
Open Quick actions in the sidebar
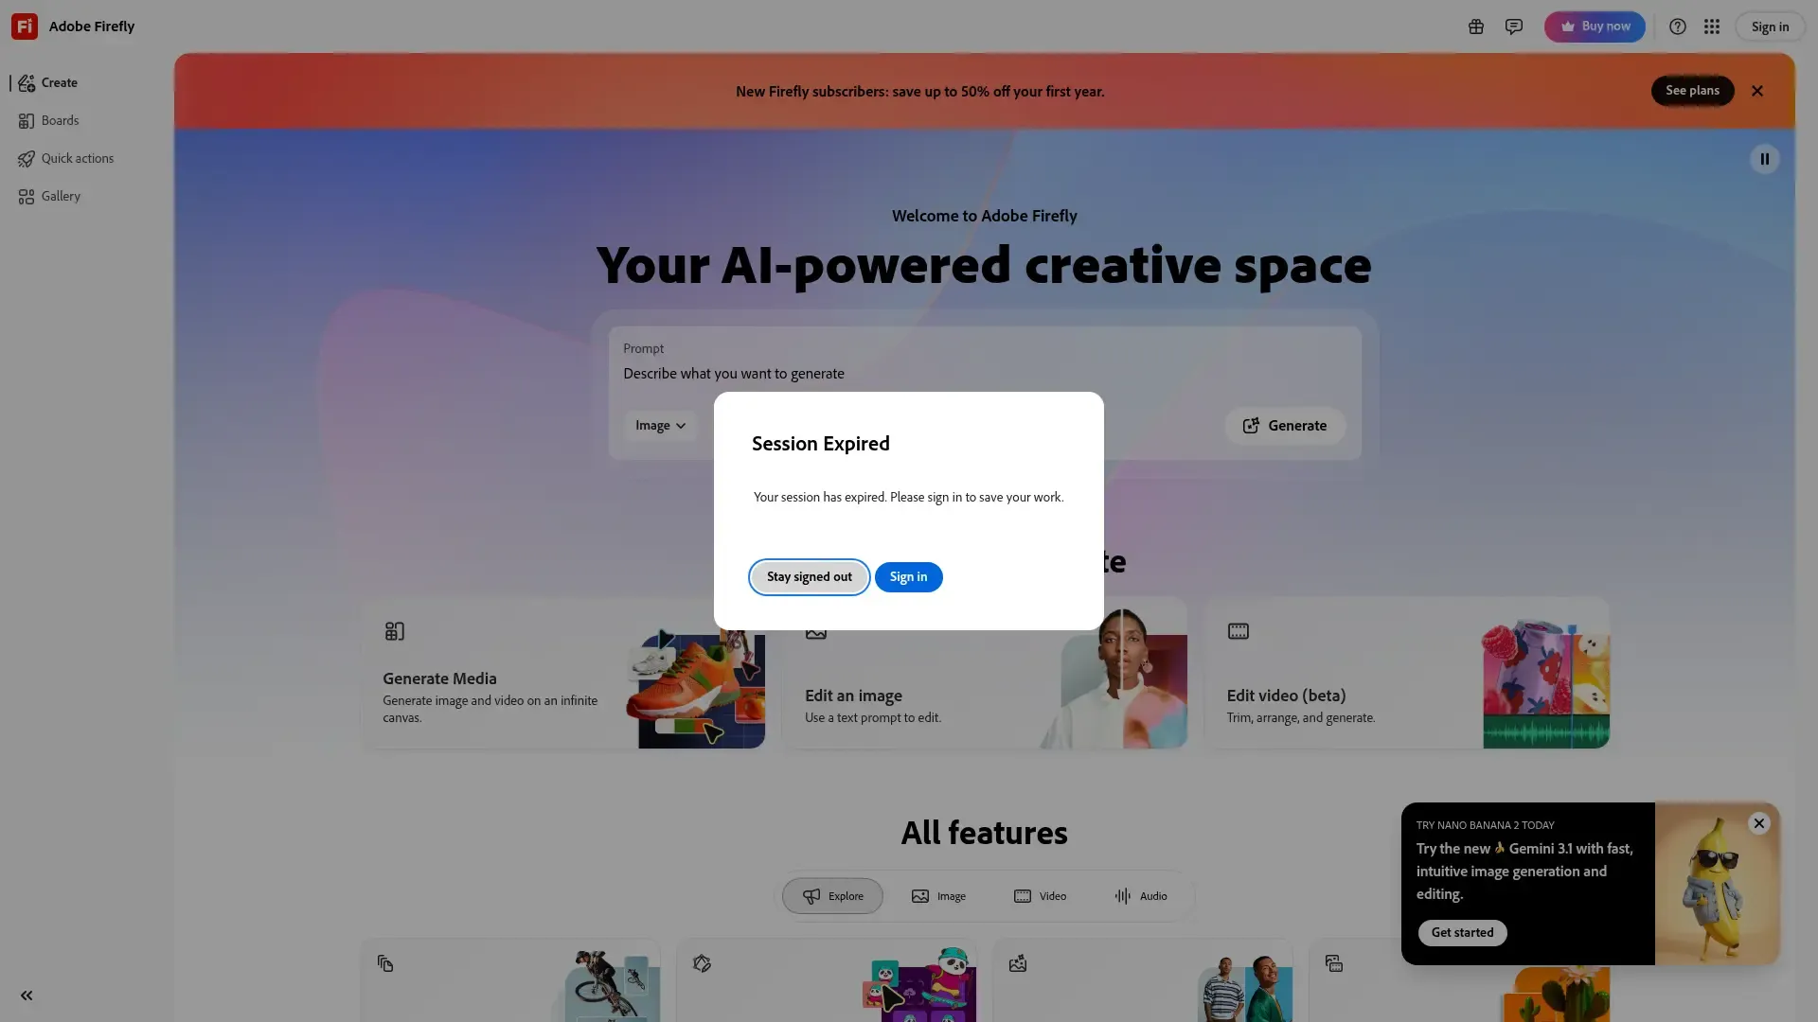[x=77, y=159]
